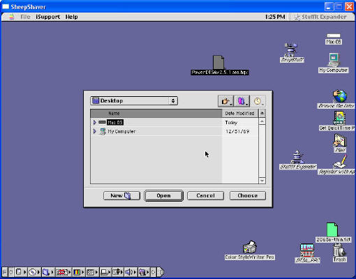Select the StuffIt Expander desktop icon
Image resolution: width=356 pixels, height=279 pixels.
[297, 157]
